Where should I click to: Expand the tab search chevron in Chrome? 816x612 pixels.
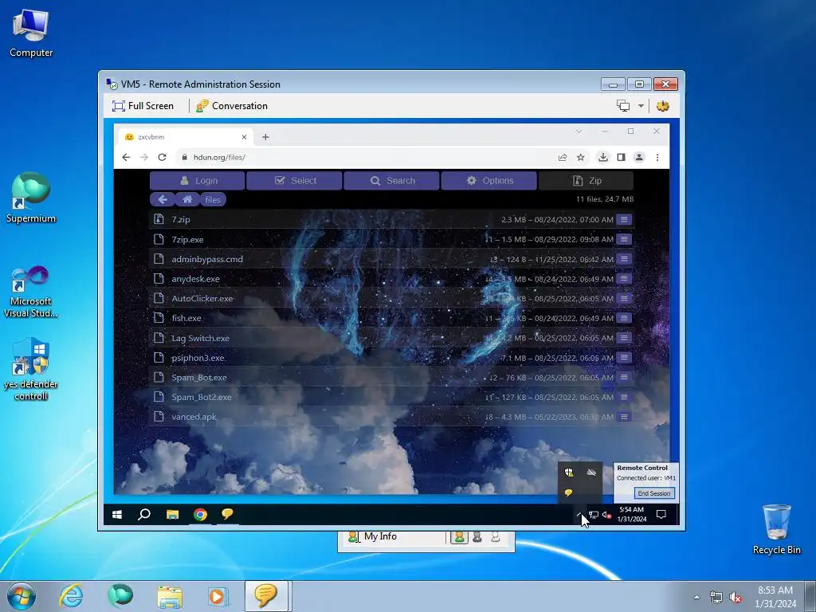pos(579,131)
